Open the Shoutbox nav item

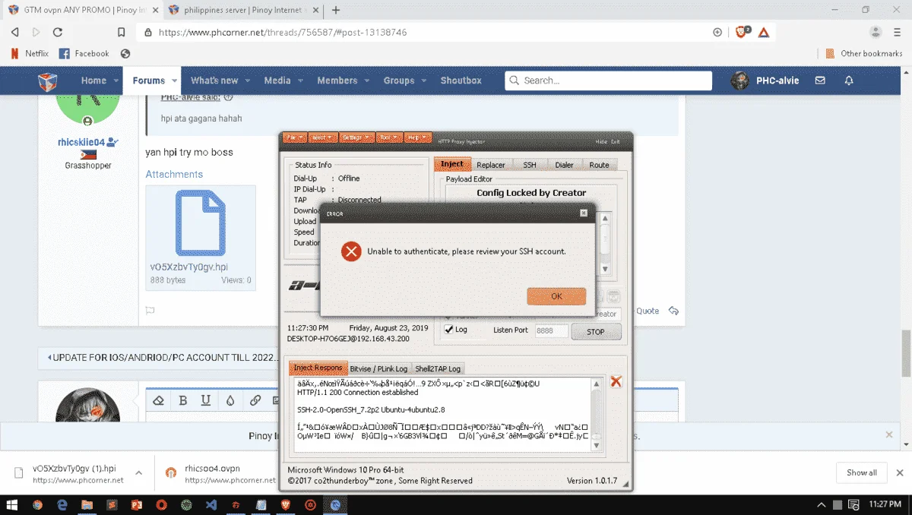[x=461, y=81]
